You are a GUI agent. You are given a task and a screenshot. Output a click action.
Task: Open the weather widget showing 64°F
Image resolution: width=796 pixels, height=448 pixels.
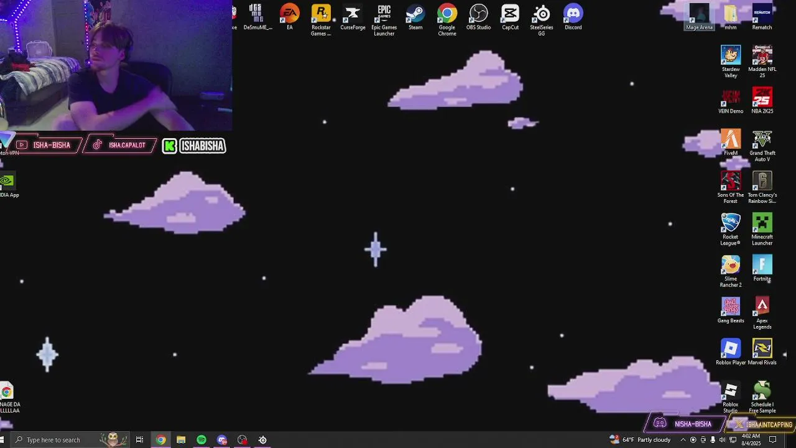[640, 440]
